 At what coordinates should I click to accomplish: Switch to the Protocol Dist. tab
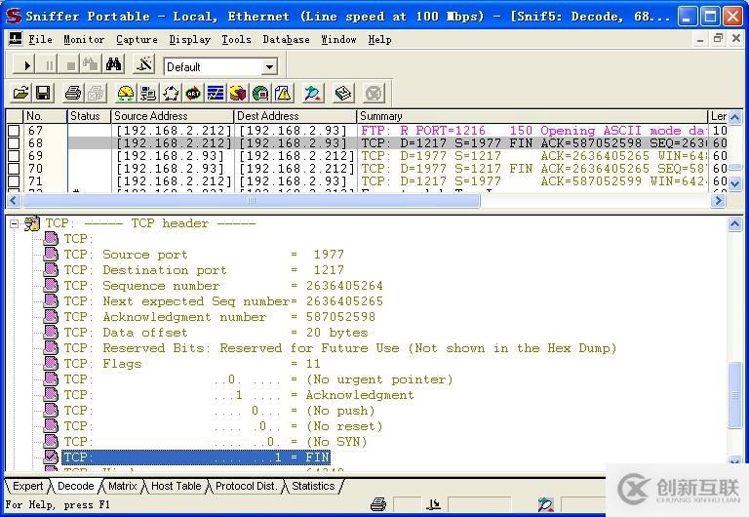246,486
